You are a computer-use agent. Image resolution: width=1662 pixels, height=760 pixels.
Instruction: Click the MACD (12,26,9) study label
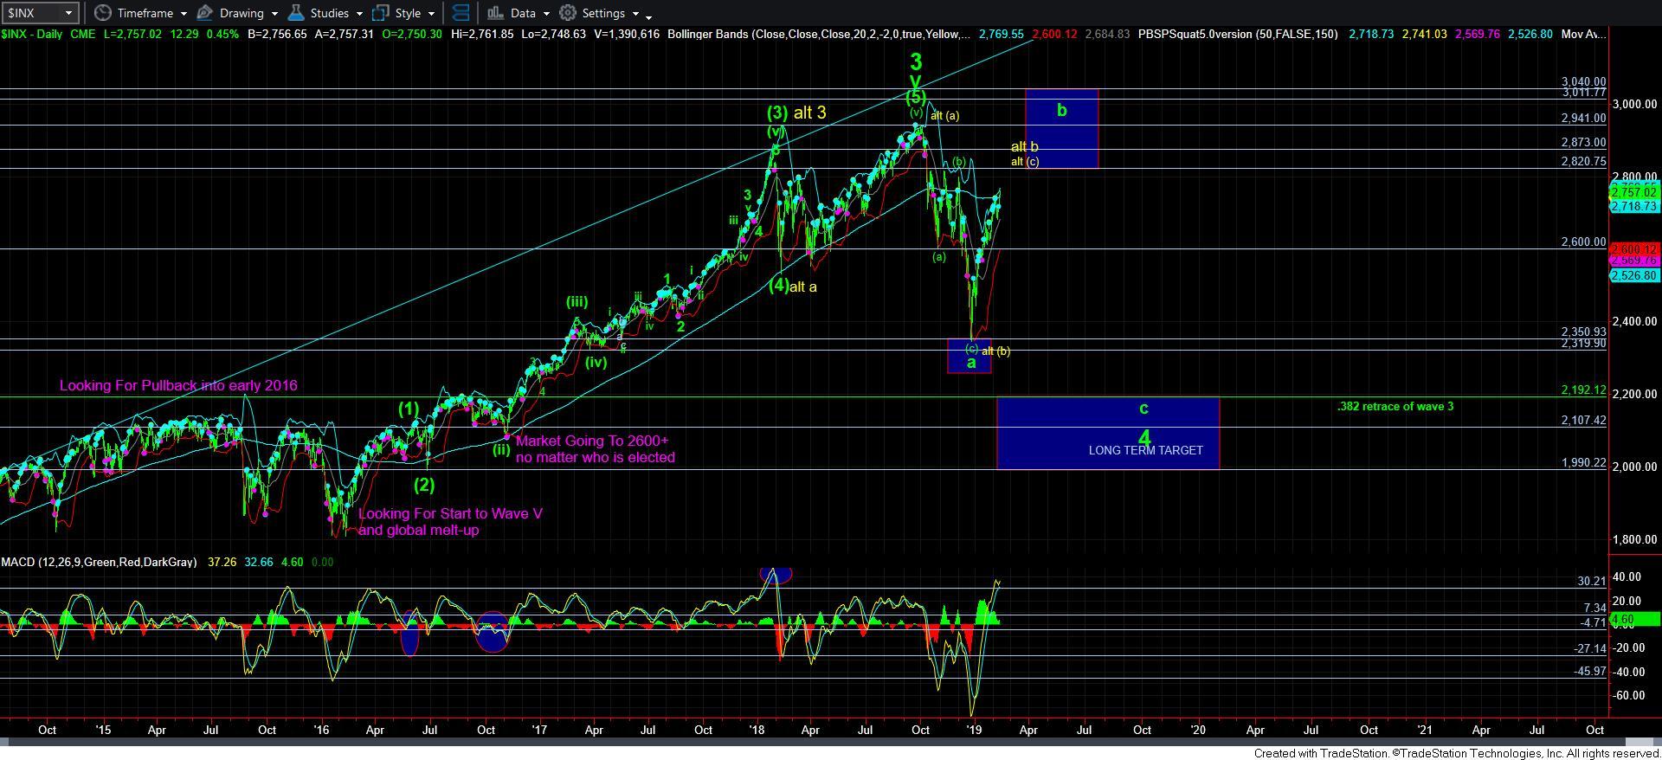[99, 562]
